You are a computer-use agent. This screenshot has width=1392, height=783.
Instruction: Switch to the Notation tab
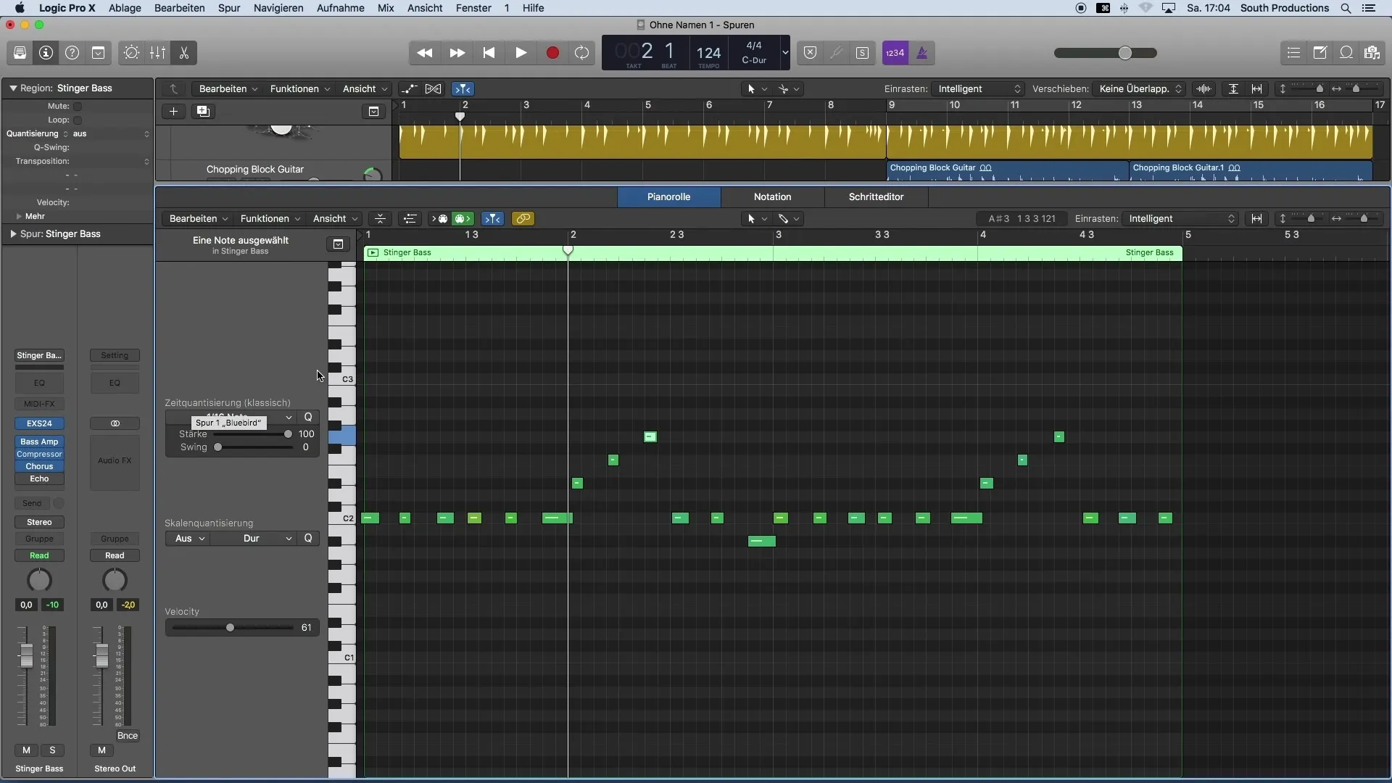tap(772, 196)
